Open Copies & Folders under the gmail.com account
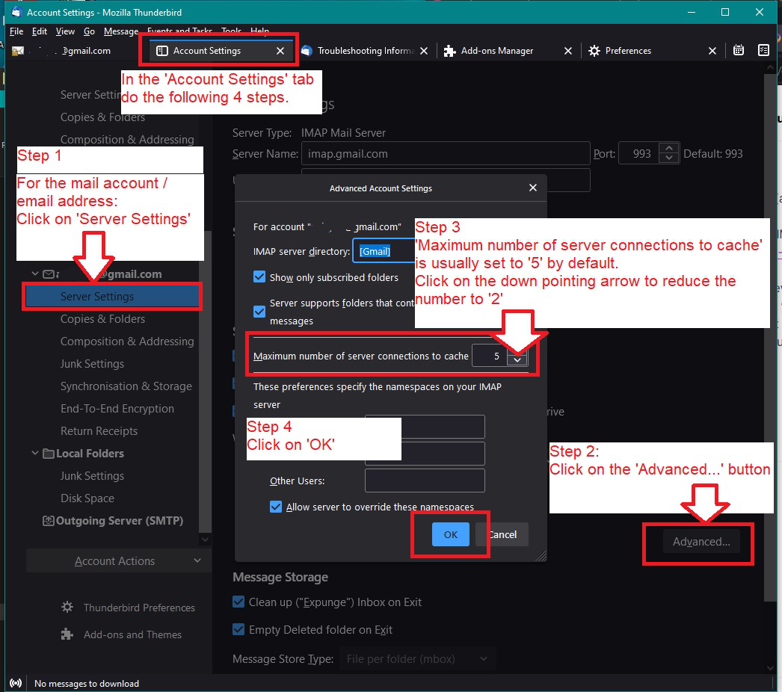 (x=102, y=319)
